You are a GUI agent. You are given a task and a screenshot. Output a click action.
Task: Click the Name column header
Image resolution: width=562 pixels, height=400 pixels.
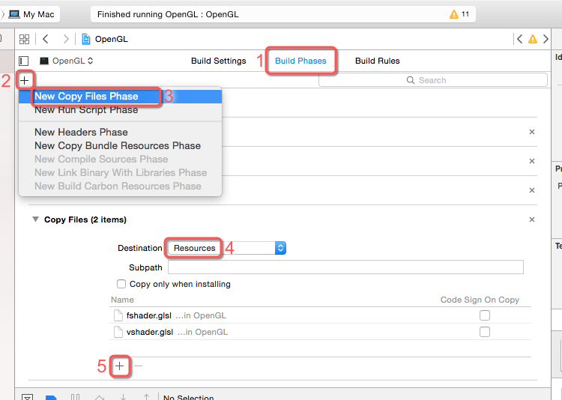pos(122,300)
